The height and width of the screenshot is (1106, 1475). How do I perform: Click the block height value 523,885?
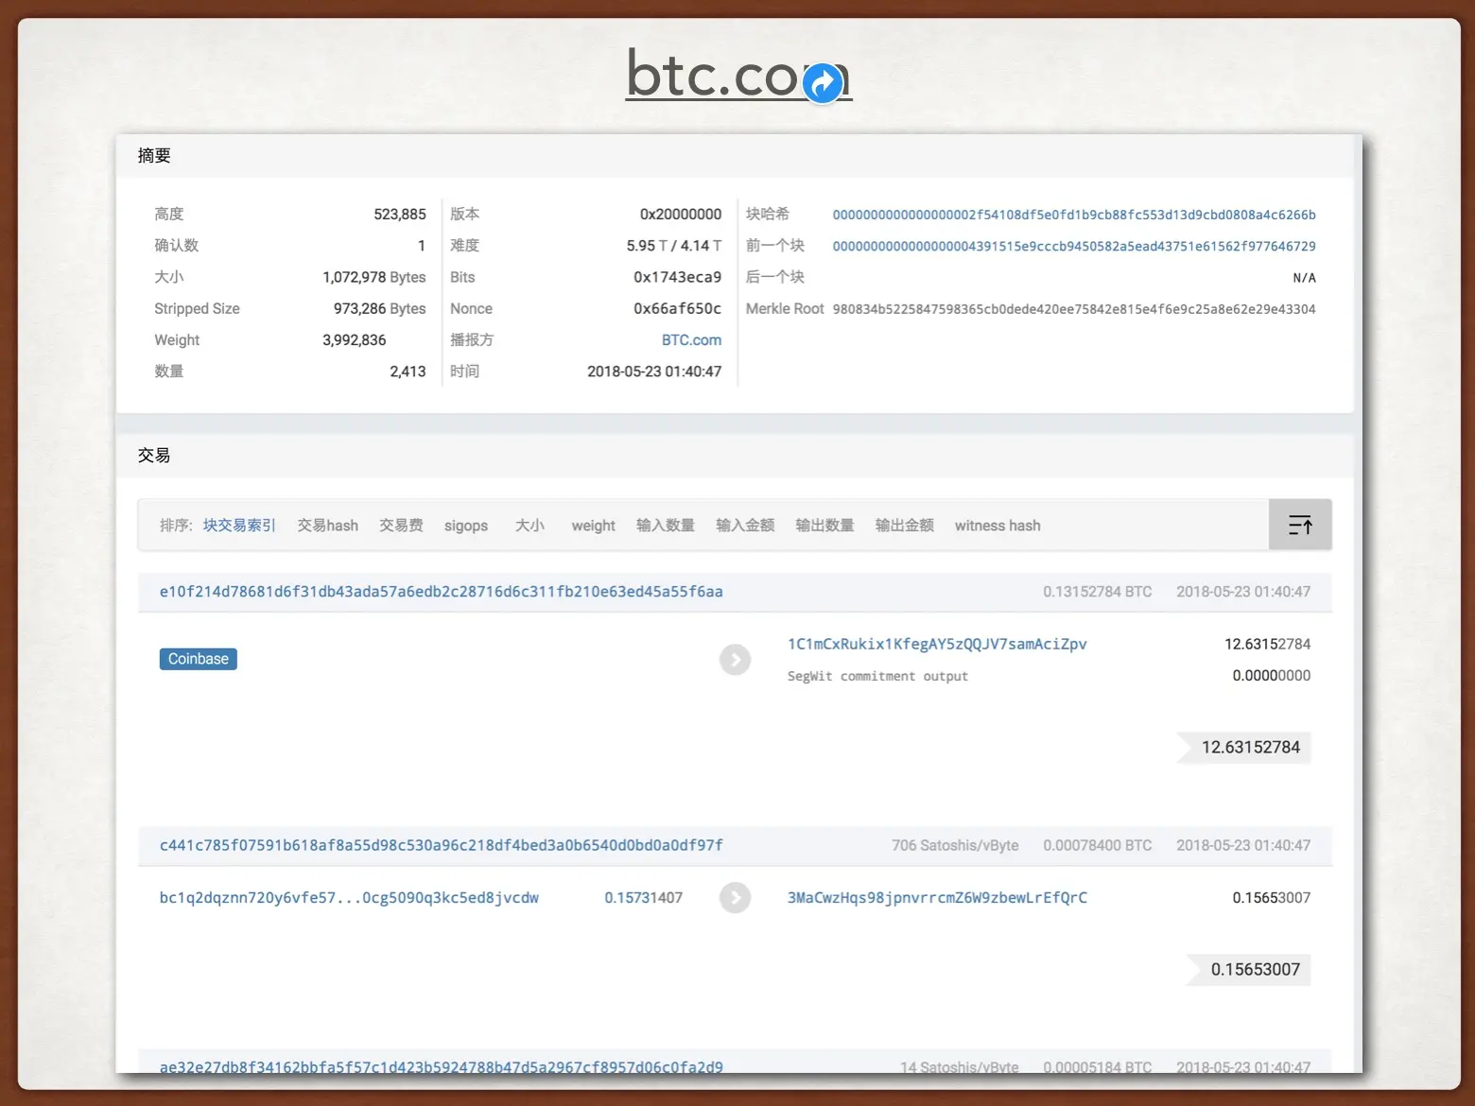click(400, 215)
